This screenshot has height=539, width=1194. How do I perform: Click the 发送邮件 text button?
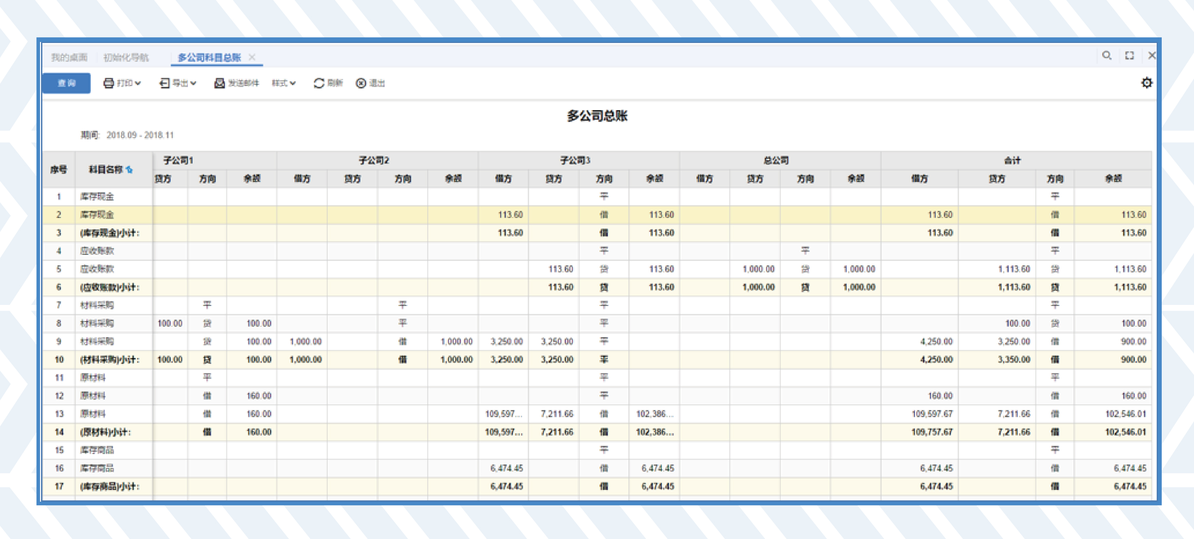click(243, 83)
